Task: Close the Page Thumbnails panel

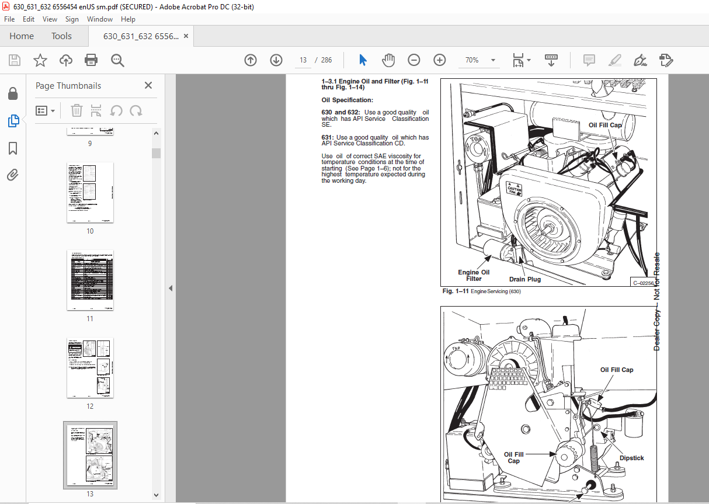Action: coord(148,85)
